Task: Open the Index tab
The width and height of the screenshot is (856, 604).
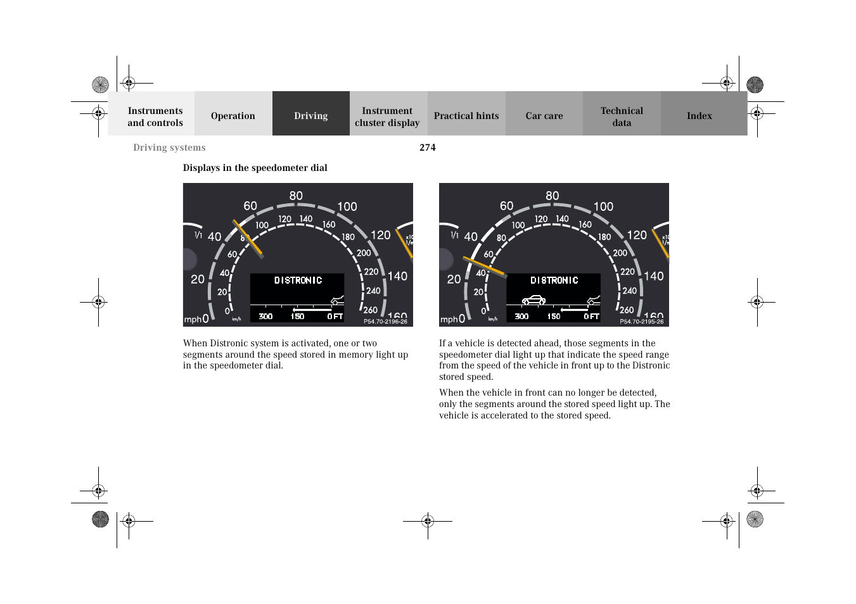Action: pos(704,113)
